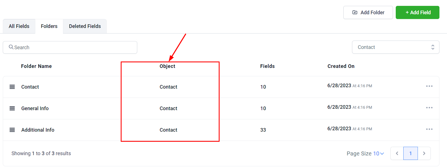The image size is (447, 168).
Task: Open three-dot menu for Contact folder row
Action: tap(429, 86)
